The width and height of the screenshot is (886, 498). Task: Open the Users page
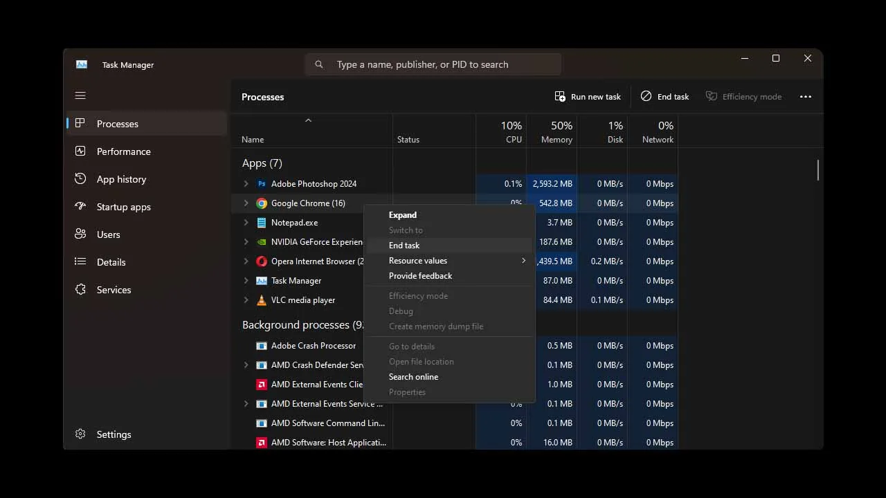click(x=147, y=234)
